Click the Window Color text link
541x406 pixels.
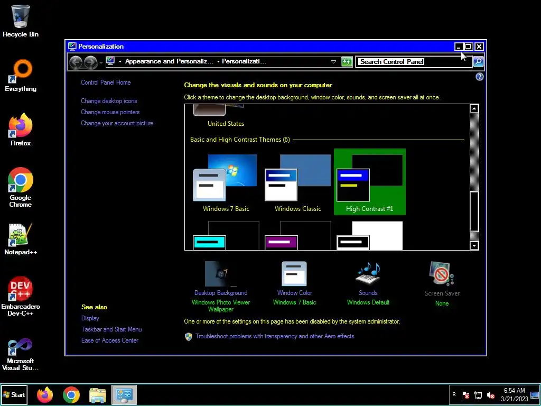(294, 293)
